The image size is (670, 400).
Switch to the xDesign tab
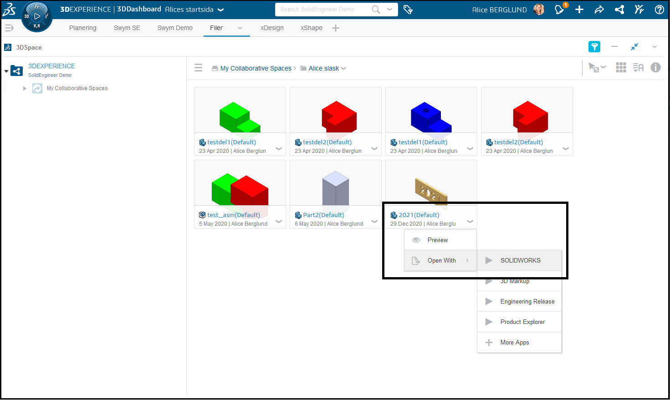pos(272,28)
